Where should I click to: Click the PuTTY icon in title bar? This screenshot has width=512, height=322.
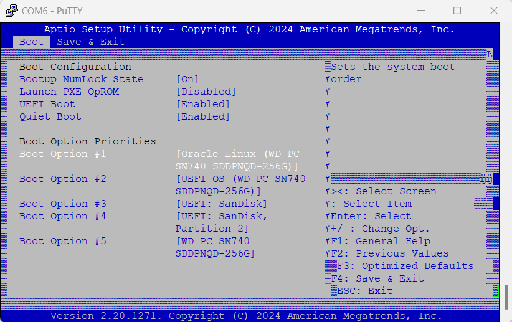click(11, 11)
